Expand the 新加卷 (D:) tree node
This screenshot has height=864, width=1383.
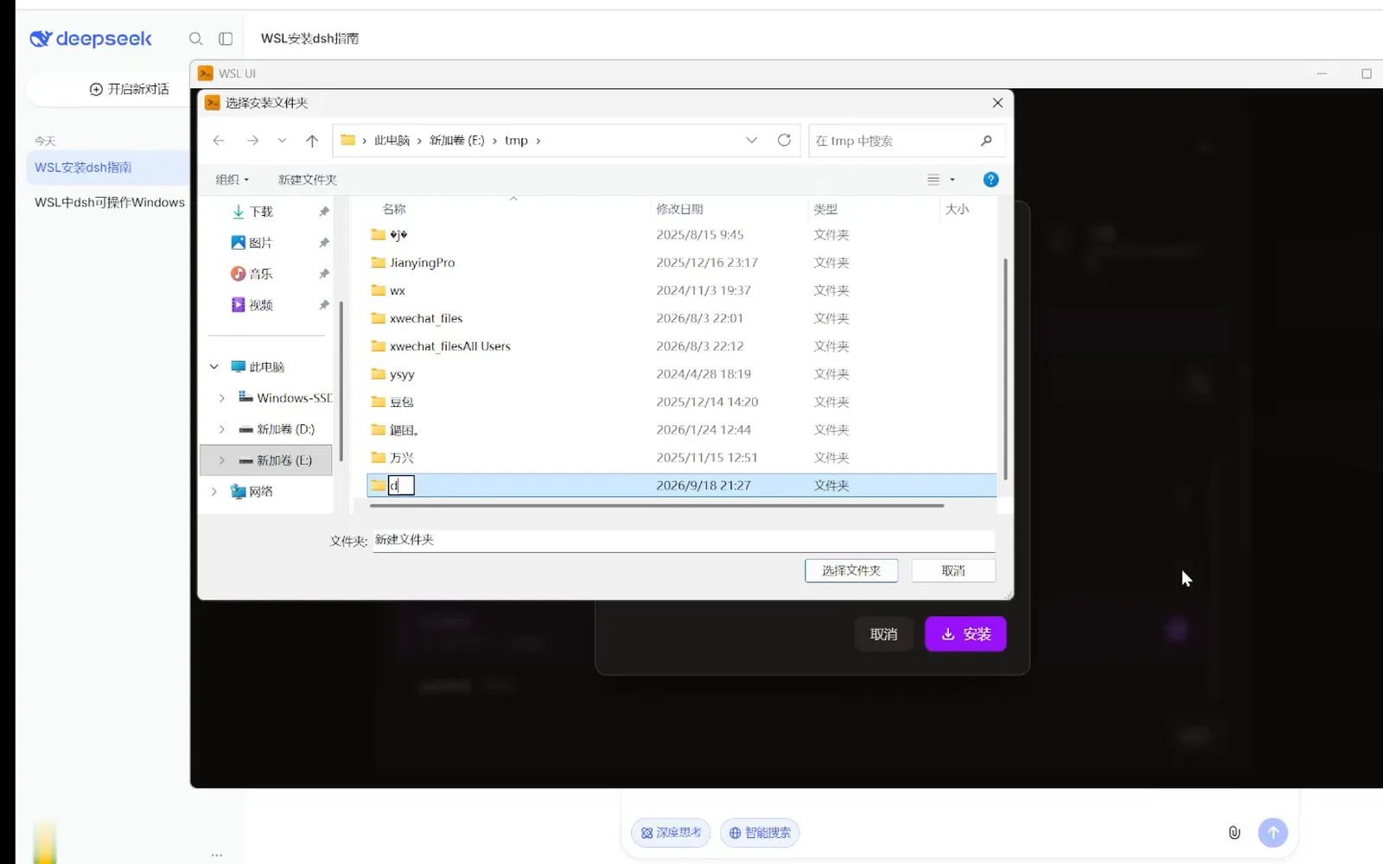click(x=222, y=429)
